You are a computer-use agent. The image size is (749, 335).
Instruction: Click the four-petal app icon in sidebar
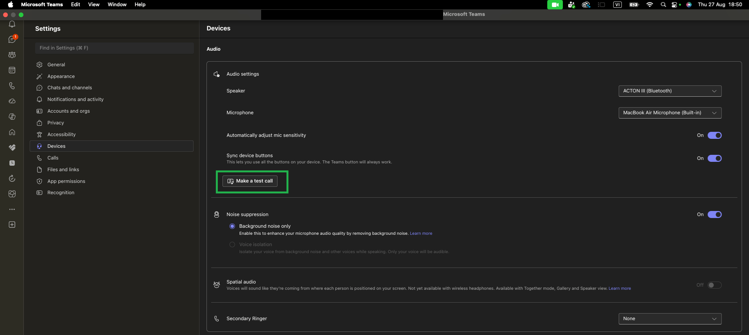pyautogui.click(x=12, y=194)
